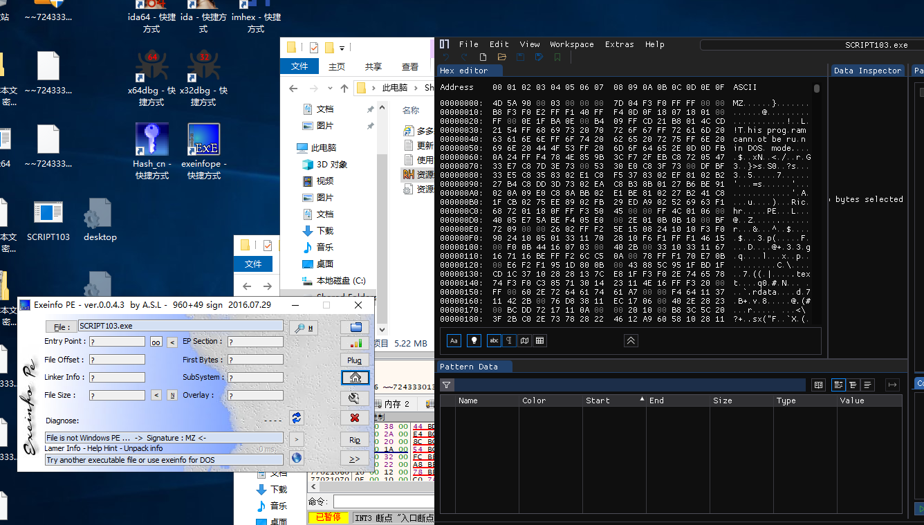Click the filter funnel icon in Pattern Data
The image size is (924, 525).
tap(447, 385)
